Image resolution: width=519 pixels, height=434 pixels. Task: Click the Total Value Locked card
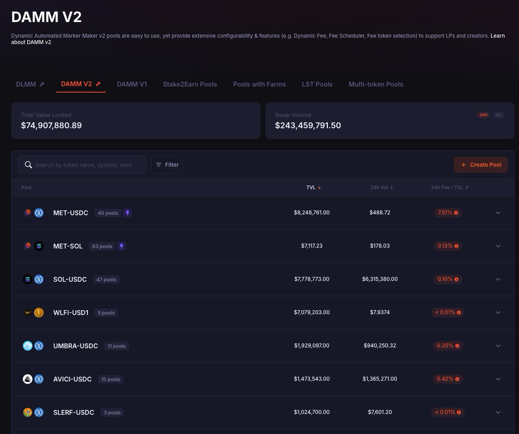(x=136, y=121)
